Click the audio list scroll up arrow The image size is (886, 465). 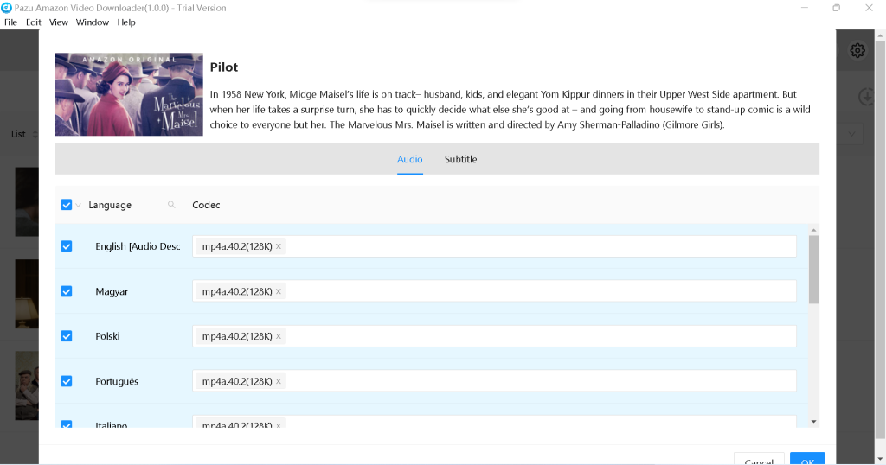(813, 230)
